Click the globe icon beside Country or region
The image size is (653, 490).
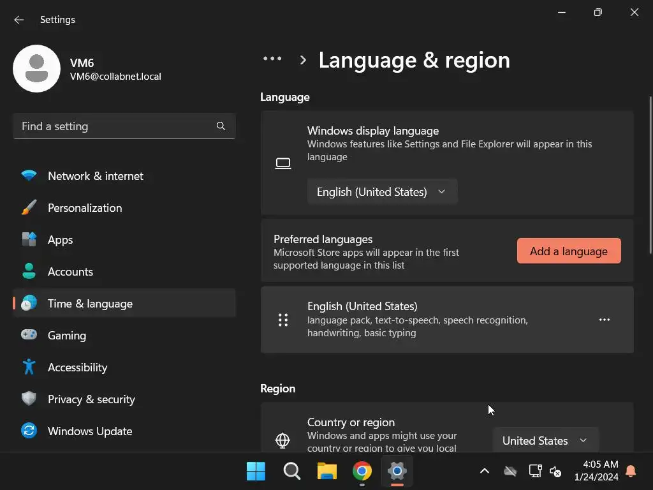pos(282,440)
